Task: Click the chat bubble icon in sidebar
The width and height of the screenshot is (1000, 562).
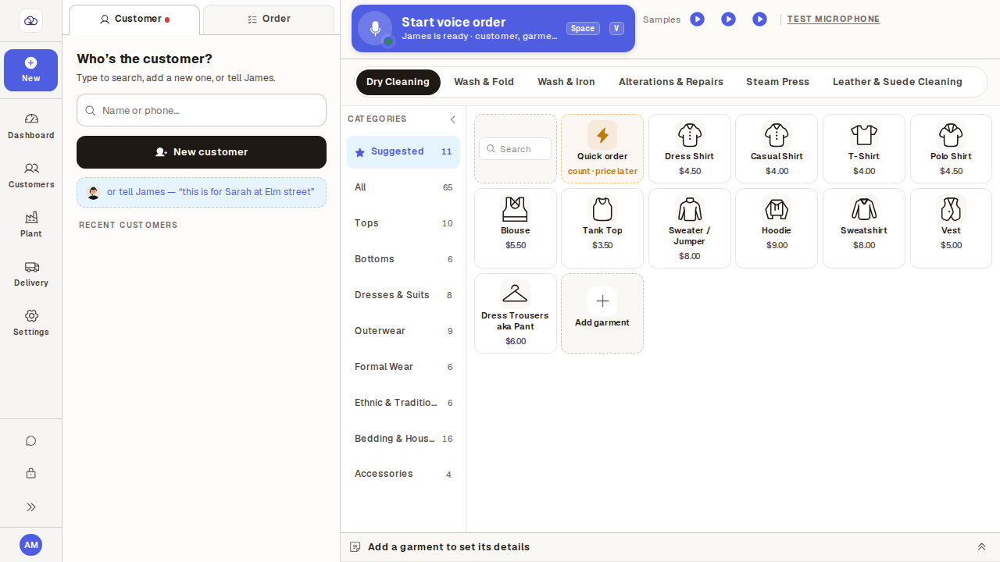Action: [31, 441]
